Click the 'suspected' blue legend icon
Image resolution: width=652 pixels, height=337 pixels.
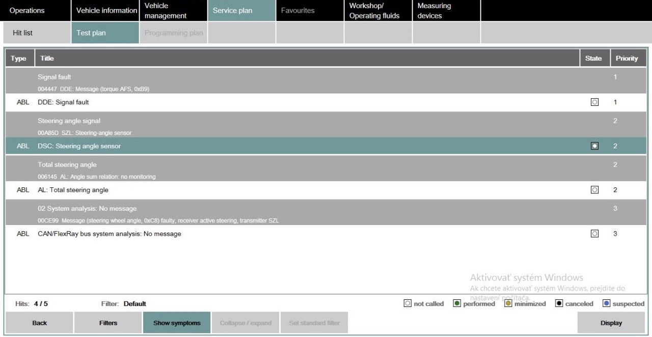[x=606, y=304]
